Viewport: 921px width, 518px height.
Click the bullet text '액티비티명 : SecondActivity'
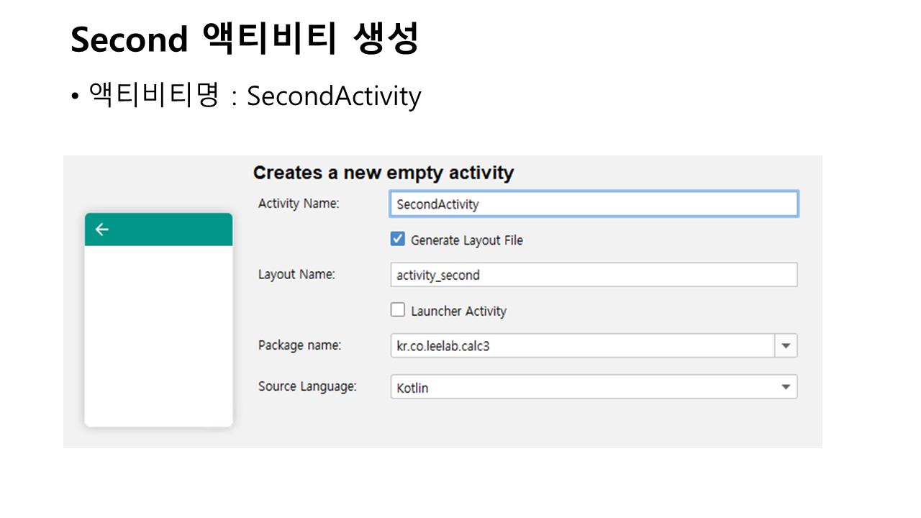tap(253, 96)
